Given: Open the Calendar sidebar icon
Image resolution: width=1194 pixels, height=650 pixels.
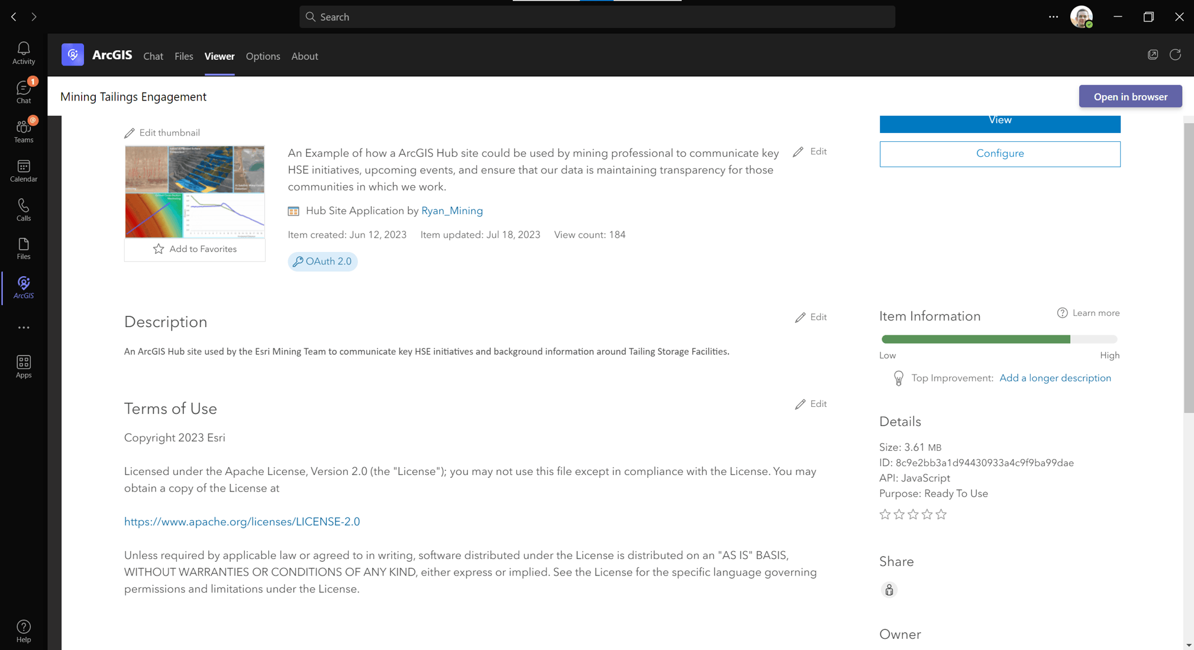Looking at the screenshot, I should 24,170.
